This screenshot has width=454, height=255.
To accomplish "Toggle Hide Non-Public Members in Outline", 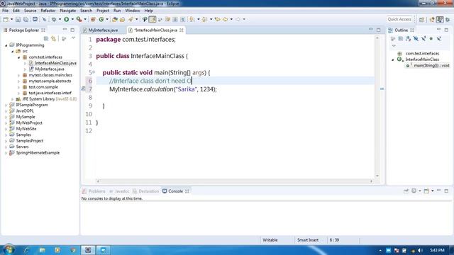I will [431, 38].
